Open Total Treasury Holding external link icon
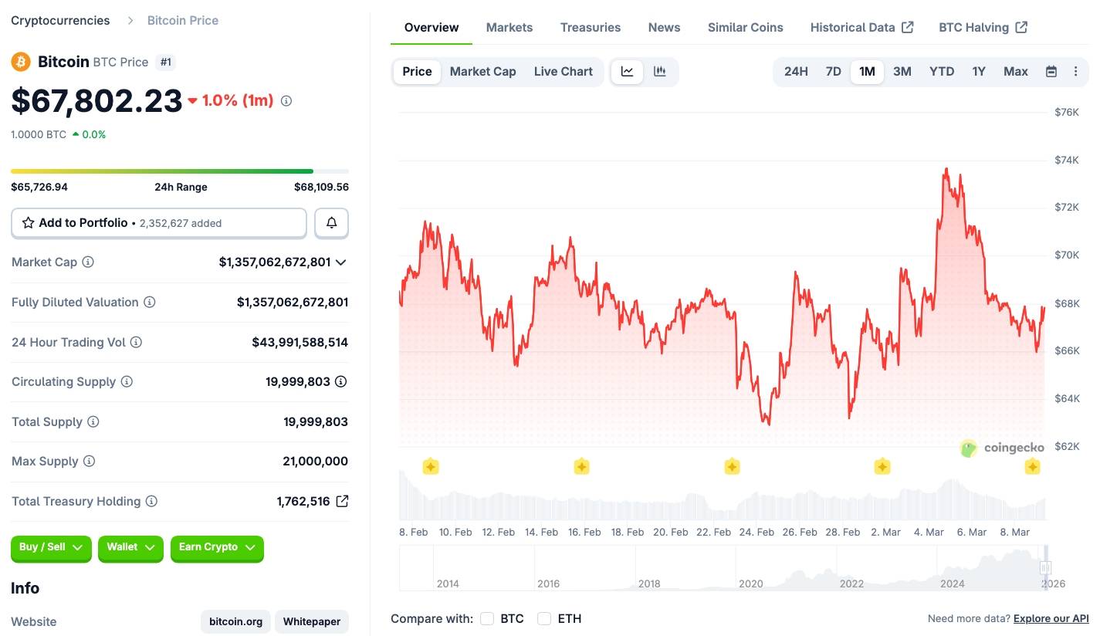Image resolution: width=1100 pixels, height=636 pixels. (x=342, y=501)
